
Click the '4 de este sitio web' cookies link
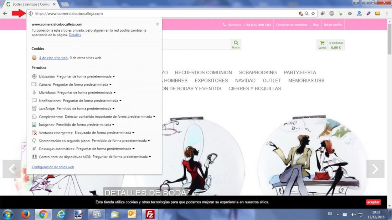pos(53,58)
